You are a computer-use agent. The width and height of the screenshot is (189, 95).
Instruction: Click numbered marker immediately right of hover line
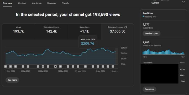click(x=93, y=67)
